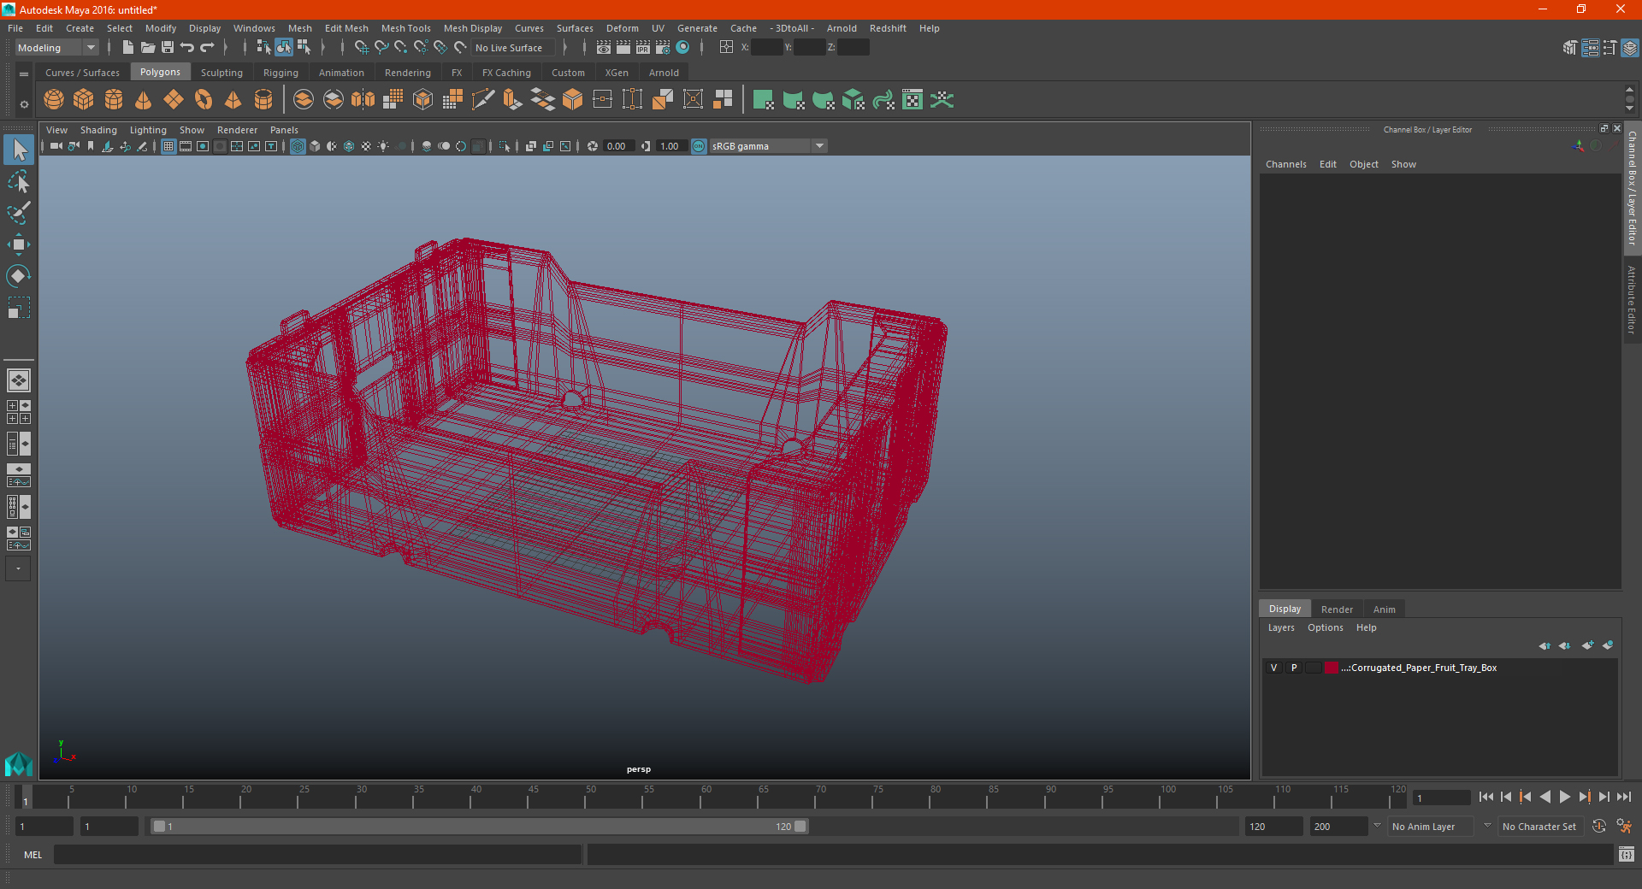Open the Mesh Tools menu
This screenshot has height=889, width=1642.
[406, 28]
